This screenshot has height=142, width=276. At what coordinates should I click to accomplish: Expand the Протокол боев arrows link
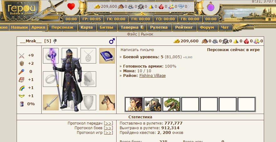click(x=108, y=128)
